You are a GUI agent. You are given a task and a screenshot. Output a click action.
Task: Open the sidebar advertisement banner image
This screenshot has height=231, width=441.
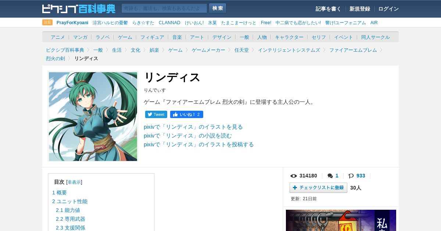[x=341, y=220]
